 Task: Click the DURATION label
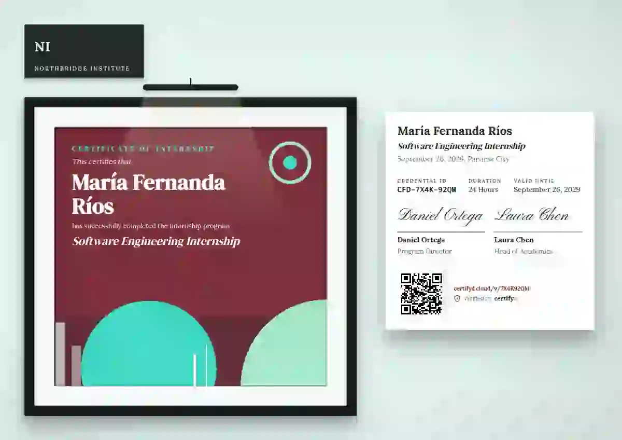pos(485,181)
